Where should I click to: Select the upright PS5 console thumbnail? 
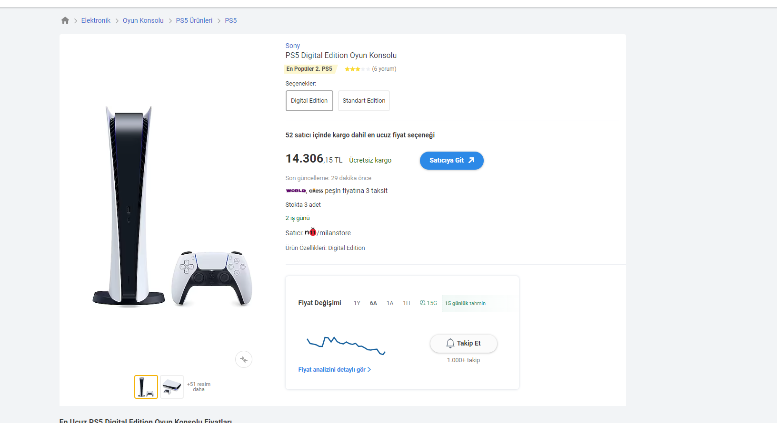[146, 387]
